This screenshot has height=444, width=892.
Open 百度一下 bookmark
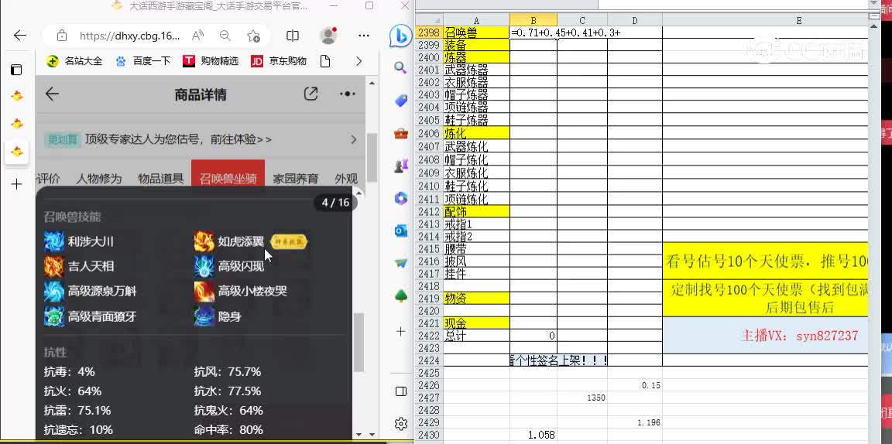pos(142,61)
